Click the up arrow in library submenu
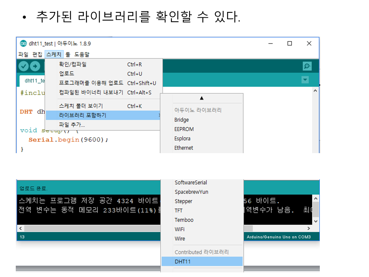 pos(202,98)
